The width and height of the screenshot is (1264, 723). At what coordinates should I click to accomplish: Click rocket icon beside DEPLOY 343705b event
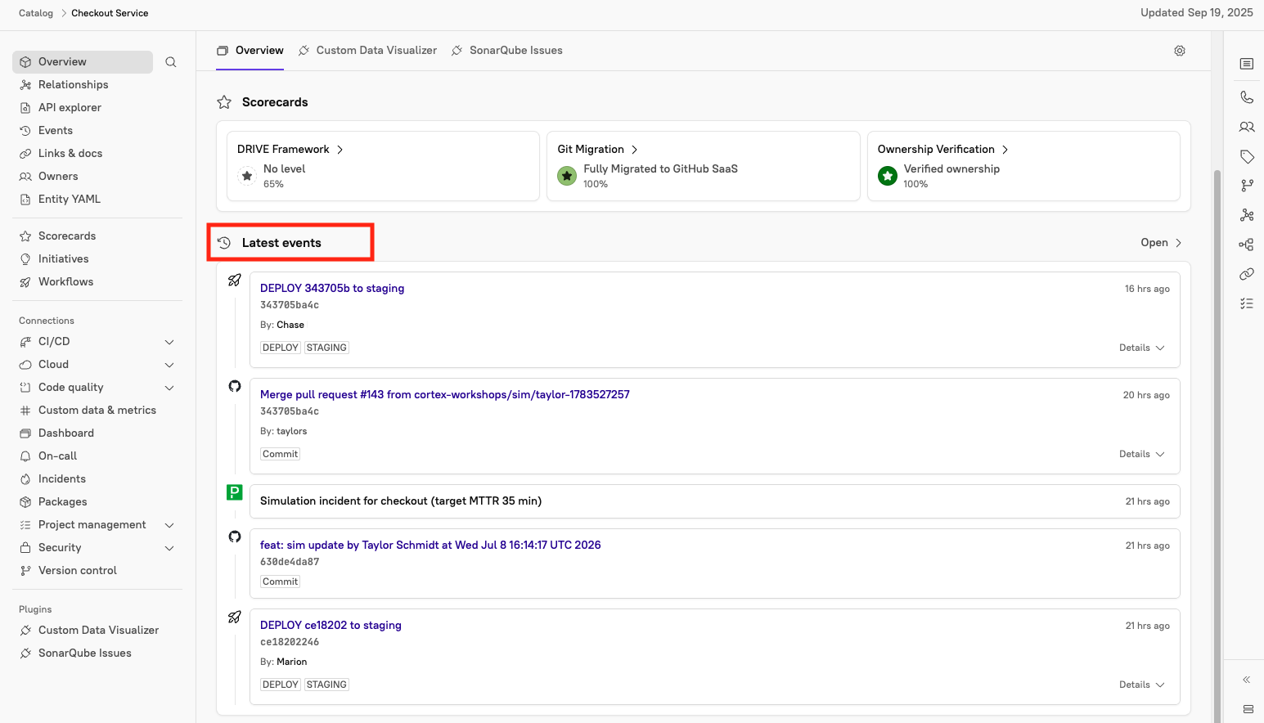[235, 280]
